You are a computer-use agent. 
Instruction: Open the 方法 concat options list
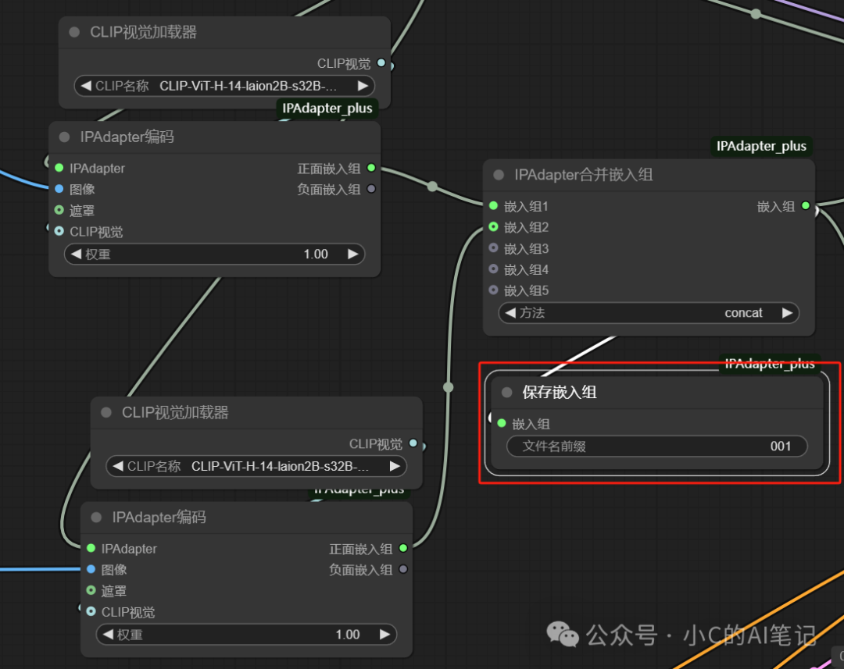pyautogui.click(x=649, y=313)
